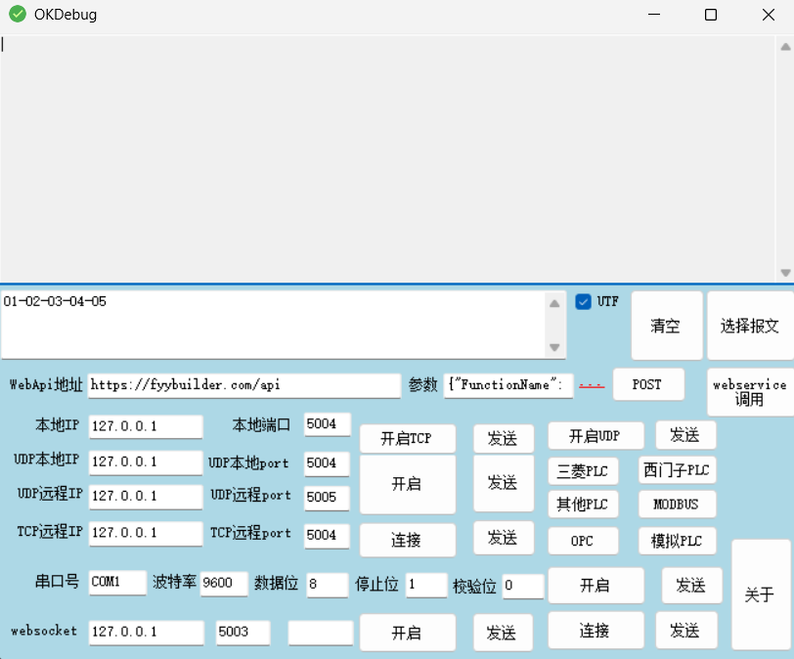794x659 pixels.
Task: Open the 西门子PLC button
Action: 677,470
